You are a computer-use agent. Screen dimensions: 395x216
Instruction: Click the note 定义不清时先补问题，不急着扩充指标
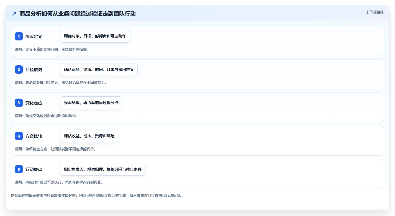click(x=58, y=49)
